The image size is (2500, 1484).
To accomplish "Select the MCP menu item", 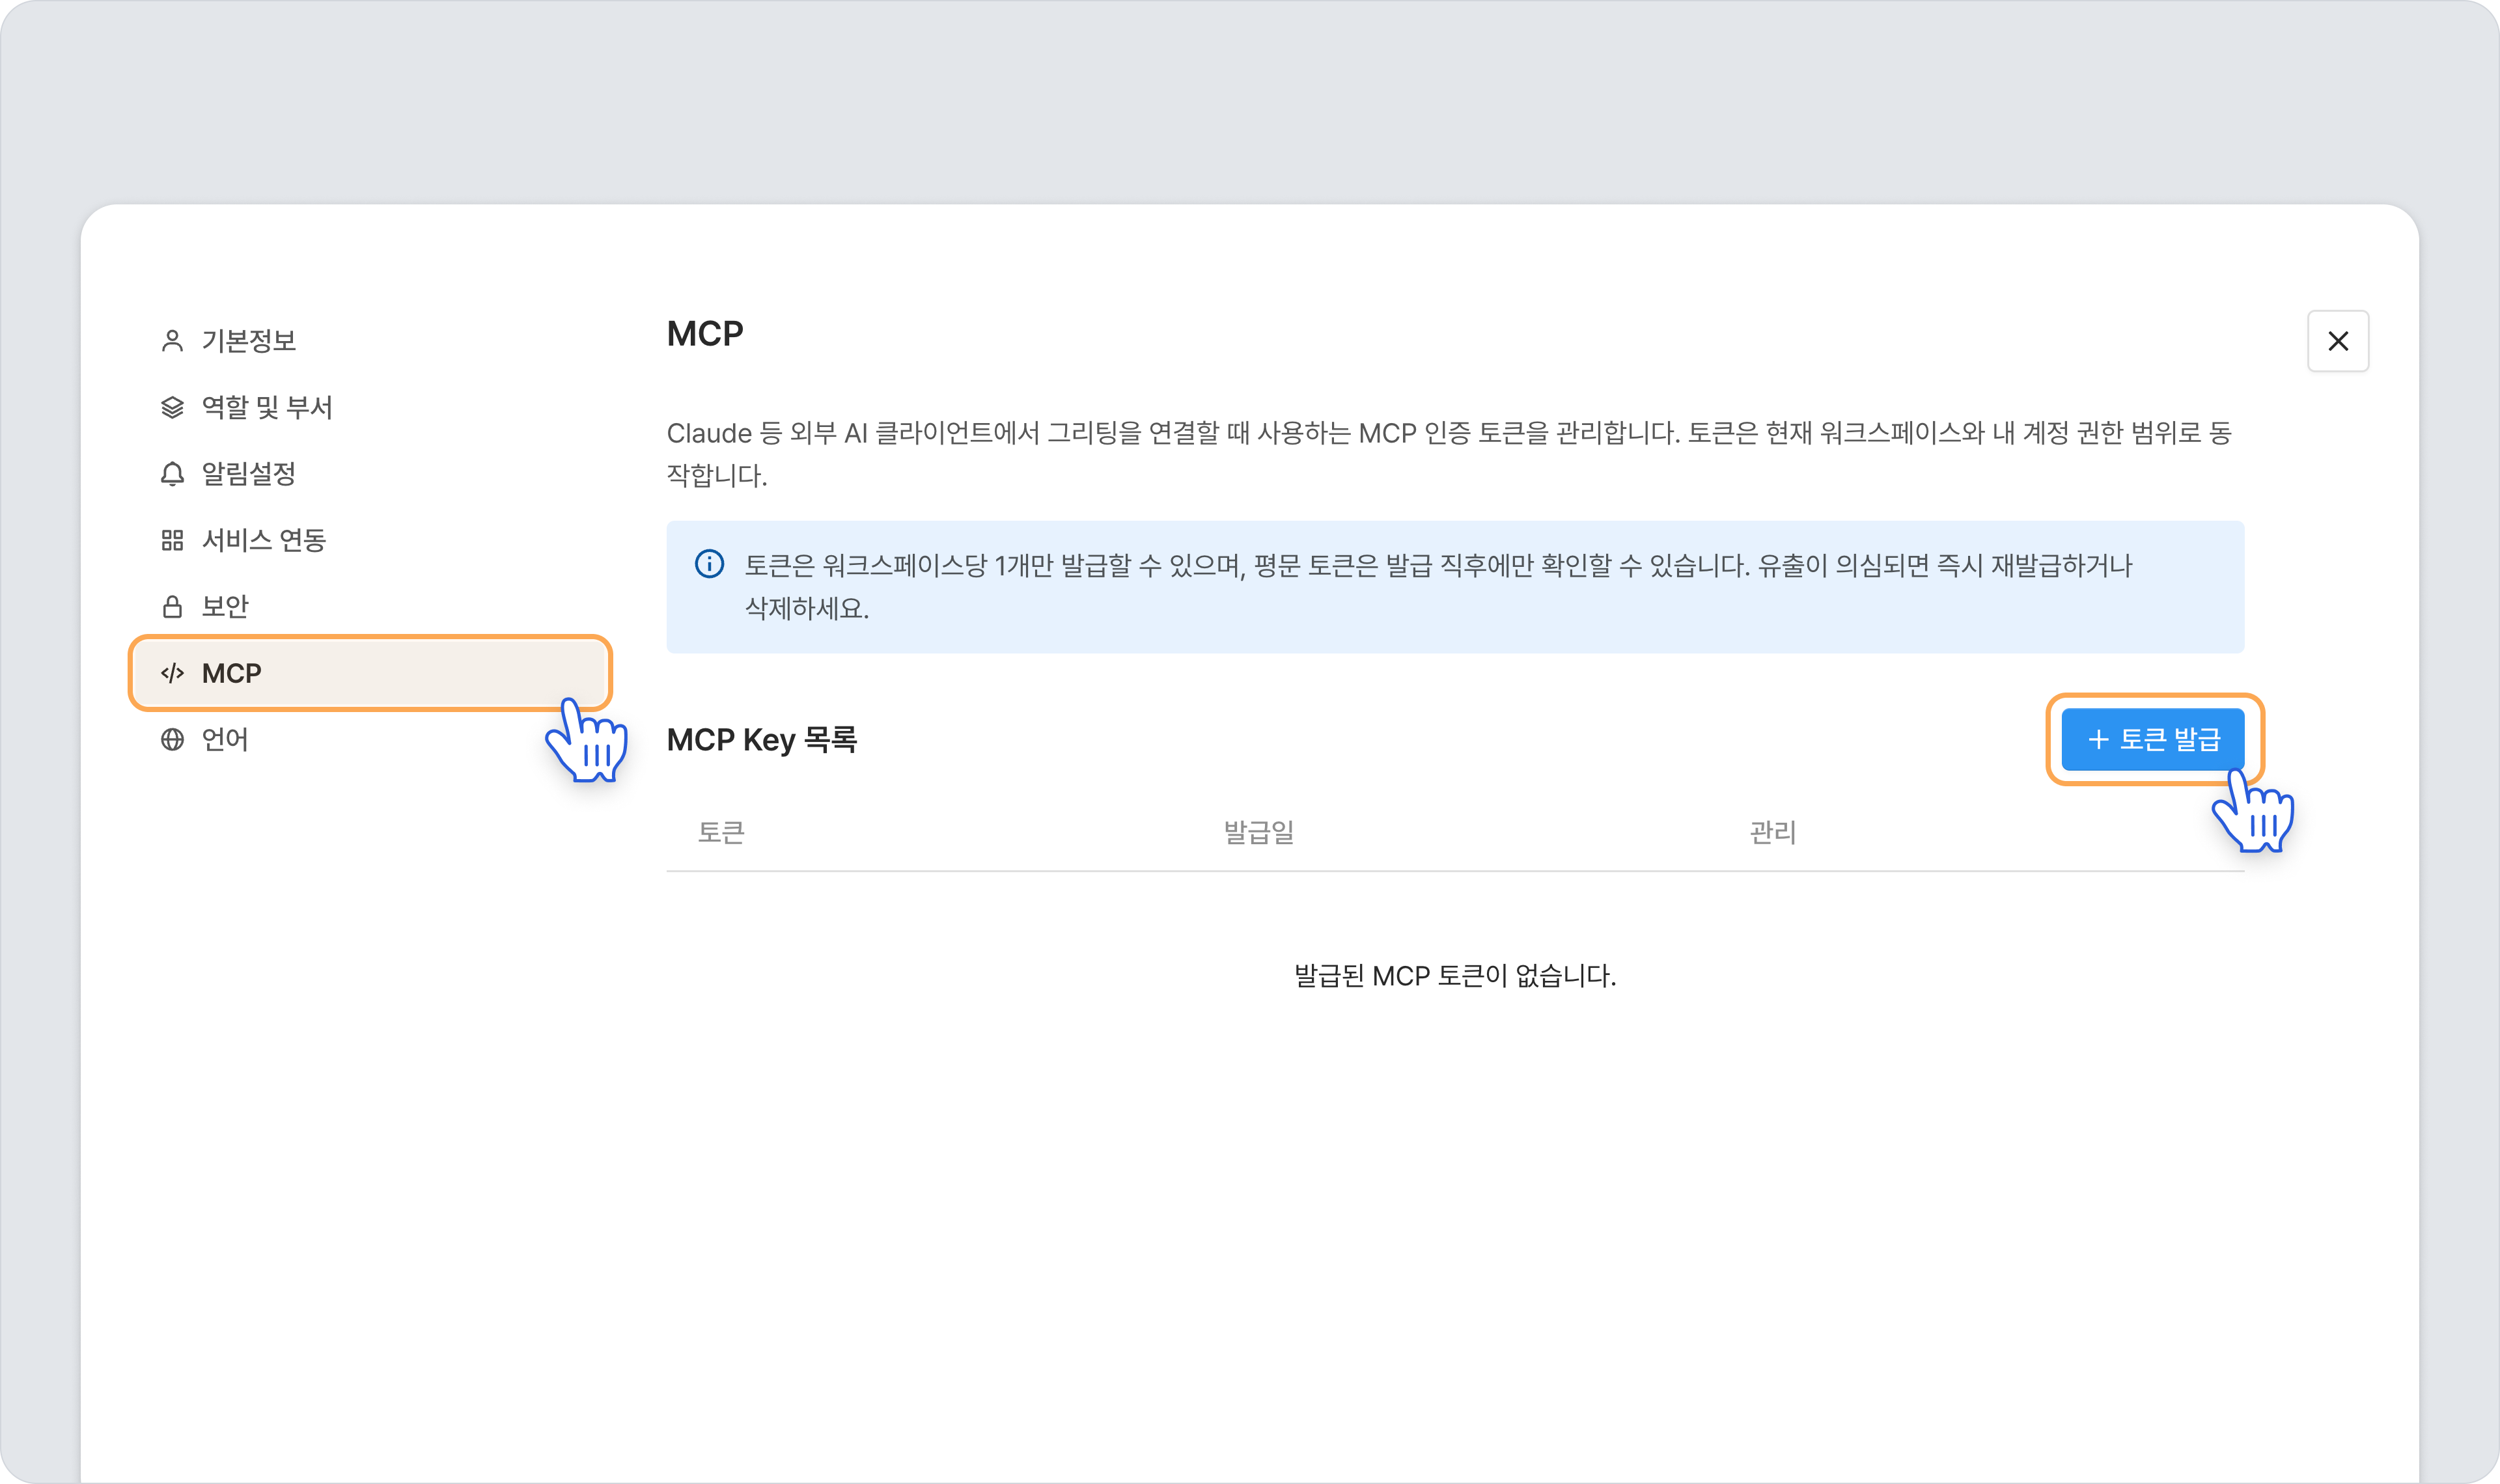I will coord(370,673).
